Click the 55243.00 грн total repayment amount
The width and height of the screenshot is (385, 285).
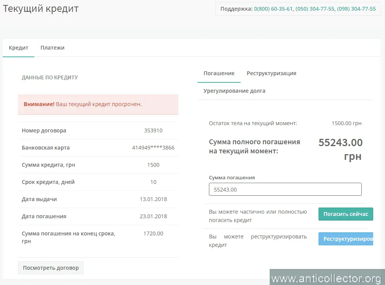tap(340, 149)
